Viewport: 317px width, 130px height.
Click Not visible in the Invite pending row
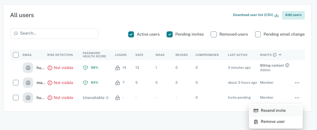coord(63,98)
